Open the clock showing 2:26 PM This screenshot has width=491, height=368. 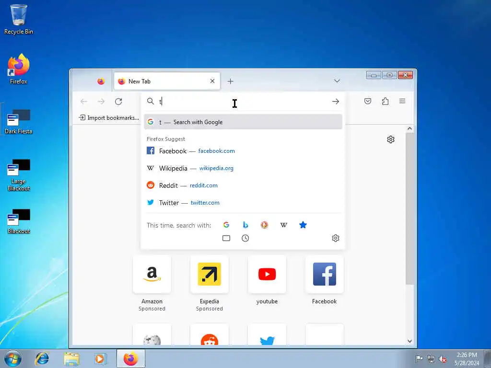tap(467, 359)
